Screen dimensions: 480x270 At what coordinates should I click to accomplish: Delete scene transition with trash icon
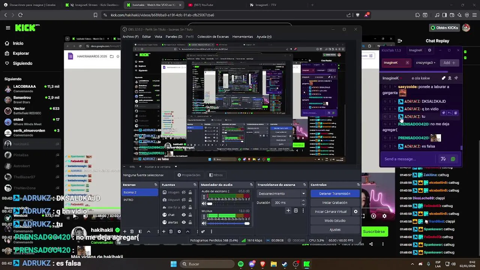click(296, 211)
